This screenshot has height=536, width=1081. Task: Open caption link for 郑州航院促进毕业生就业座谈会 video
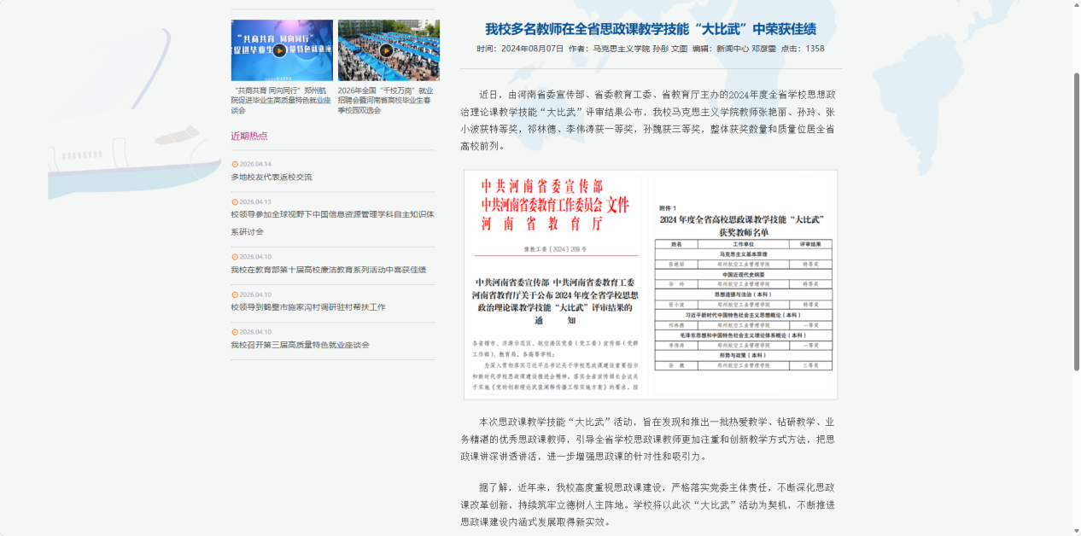(x=282, y=100)
